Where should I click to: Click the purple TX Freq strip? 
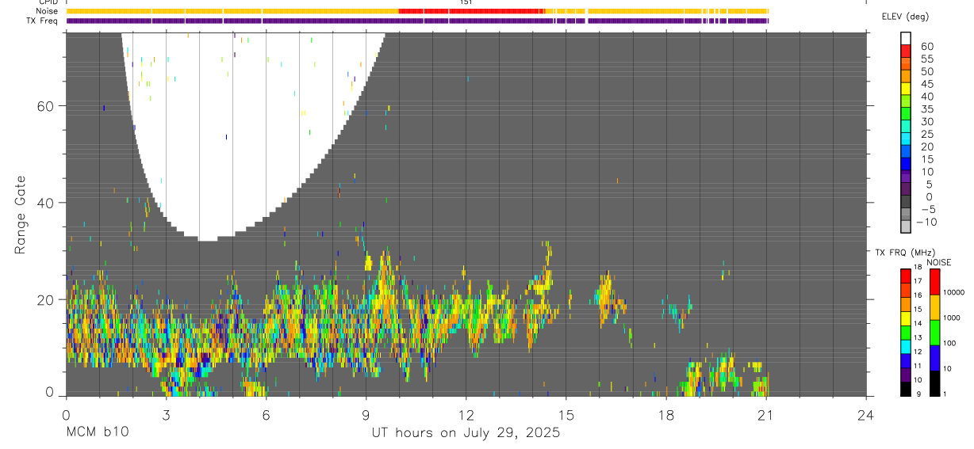(417, 21)
